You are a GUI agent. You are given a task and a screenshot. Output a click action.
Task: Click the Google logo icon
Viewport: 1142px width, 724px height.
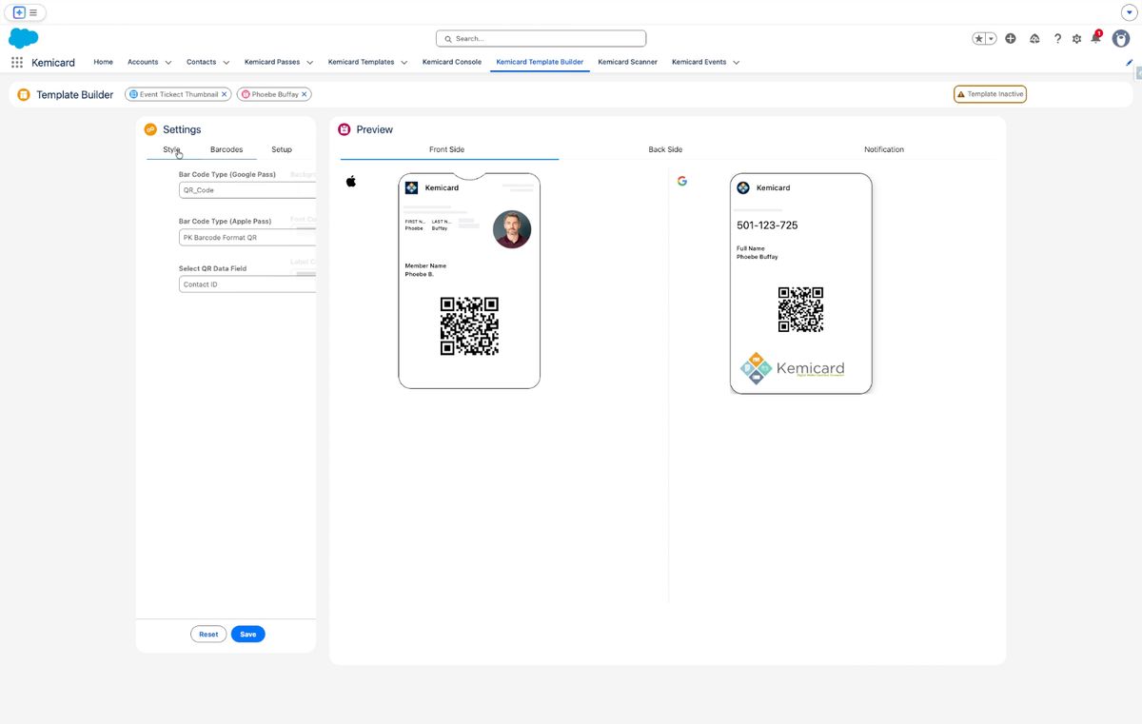(x=682, y=181)
